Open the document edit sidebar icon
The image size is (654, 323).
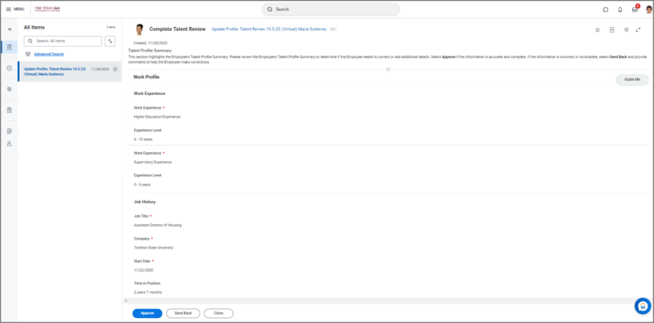click(9, 131)
